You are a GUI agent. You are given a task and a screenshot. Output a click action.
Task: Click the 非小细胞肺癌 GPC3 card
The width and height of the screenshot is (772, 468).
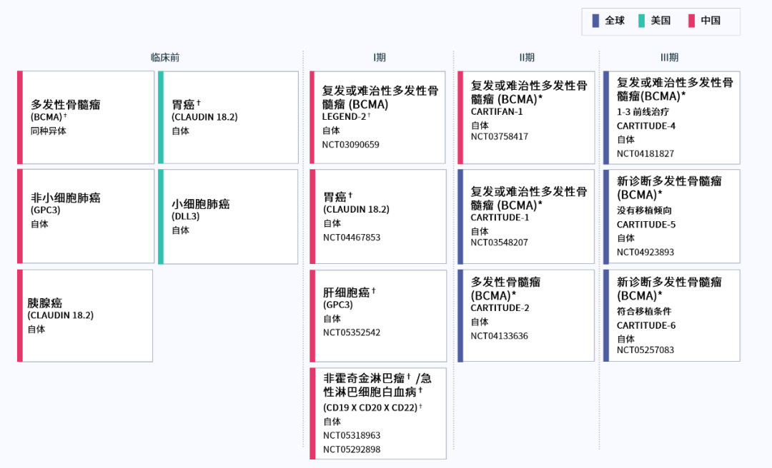tap(86, 216)
